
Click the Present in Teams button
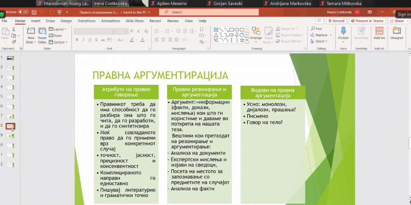click(x=367, y=21)
